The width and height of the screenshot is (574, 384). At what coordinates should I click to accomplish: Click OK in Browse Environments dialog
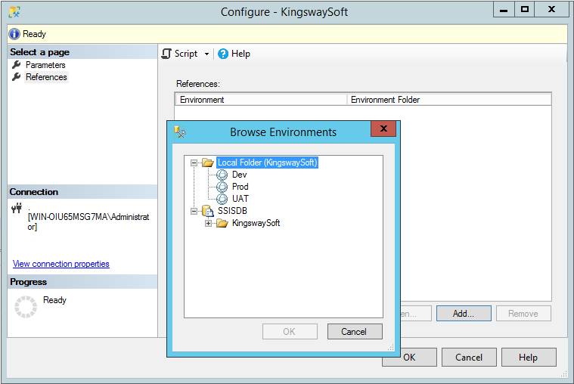click(290, 332)
